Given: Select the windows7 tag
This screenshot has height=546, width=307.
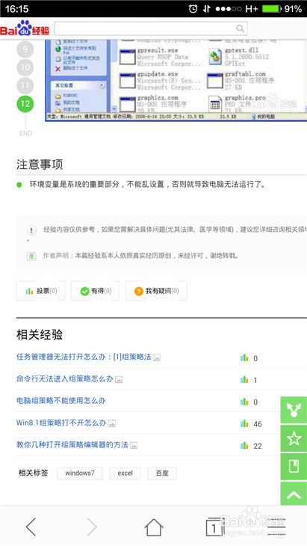Looking at the screenshot, I should tap(80, 473).
